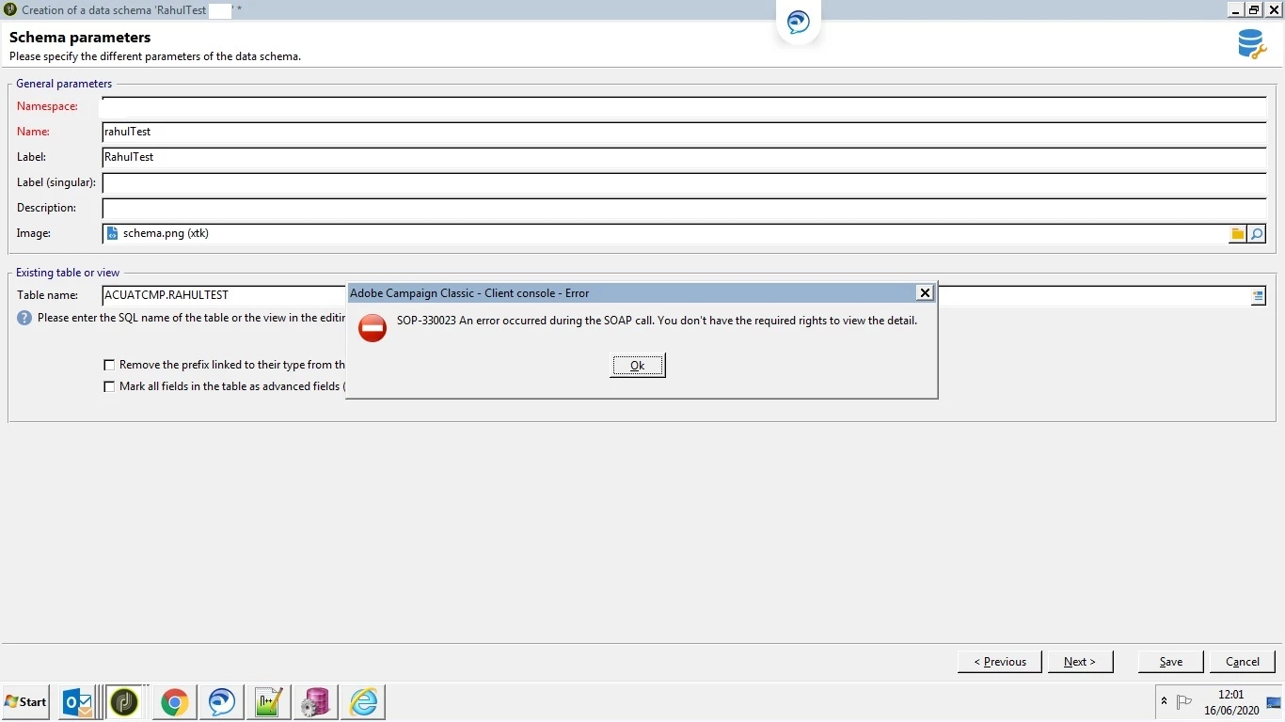
Task: Click the Description input field
Action: (684, 209)
